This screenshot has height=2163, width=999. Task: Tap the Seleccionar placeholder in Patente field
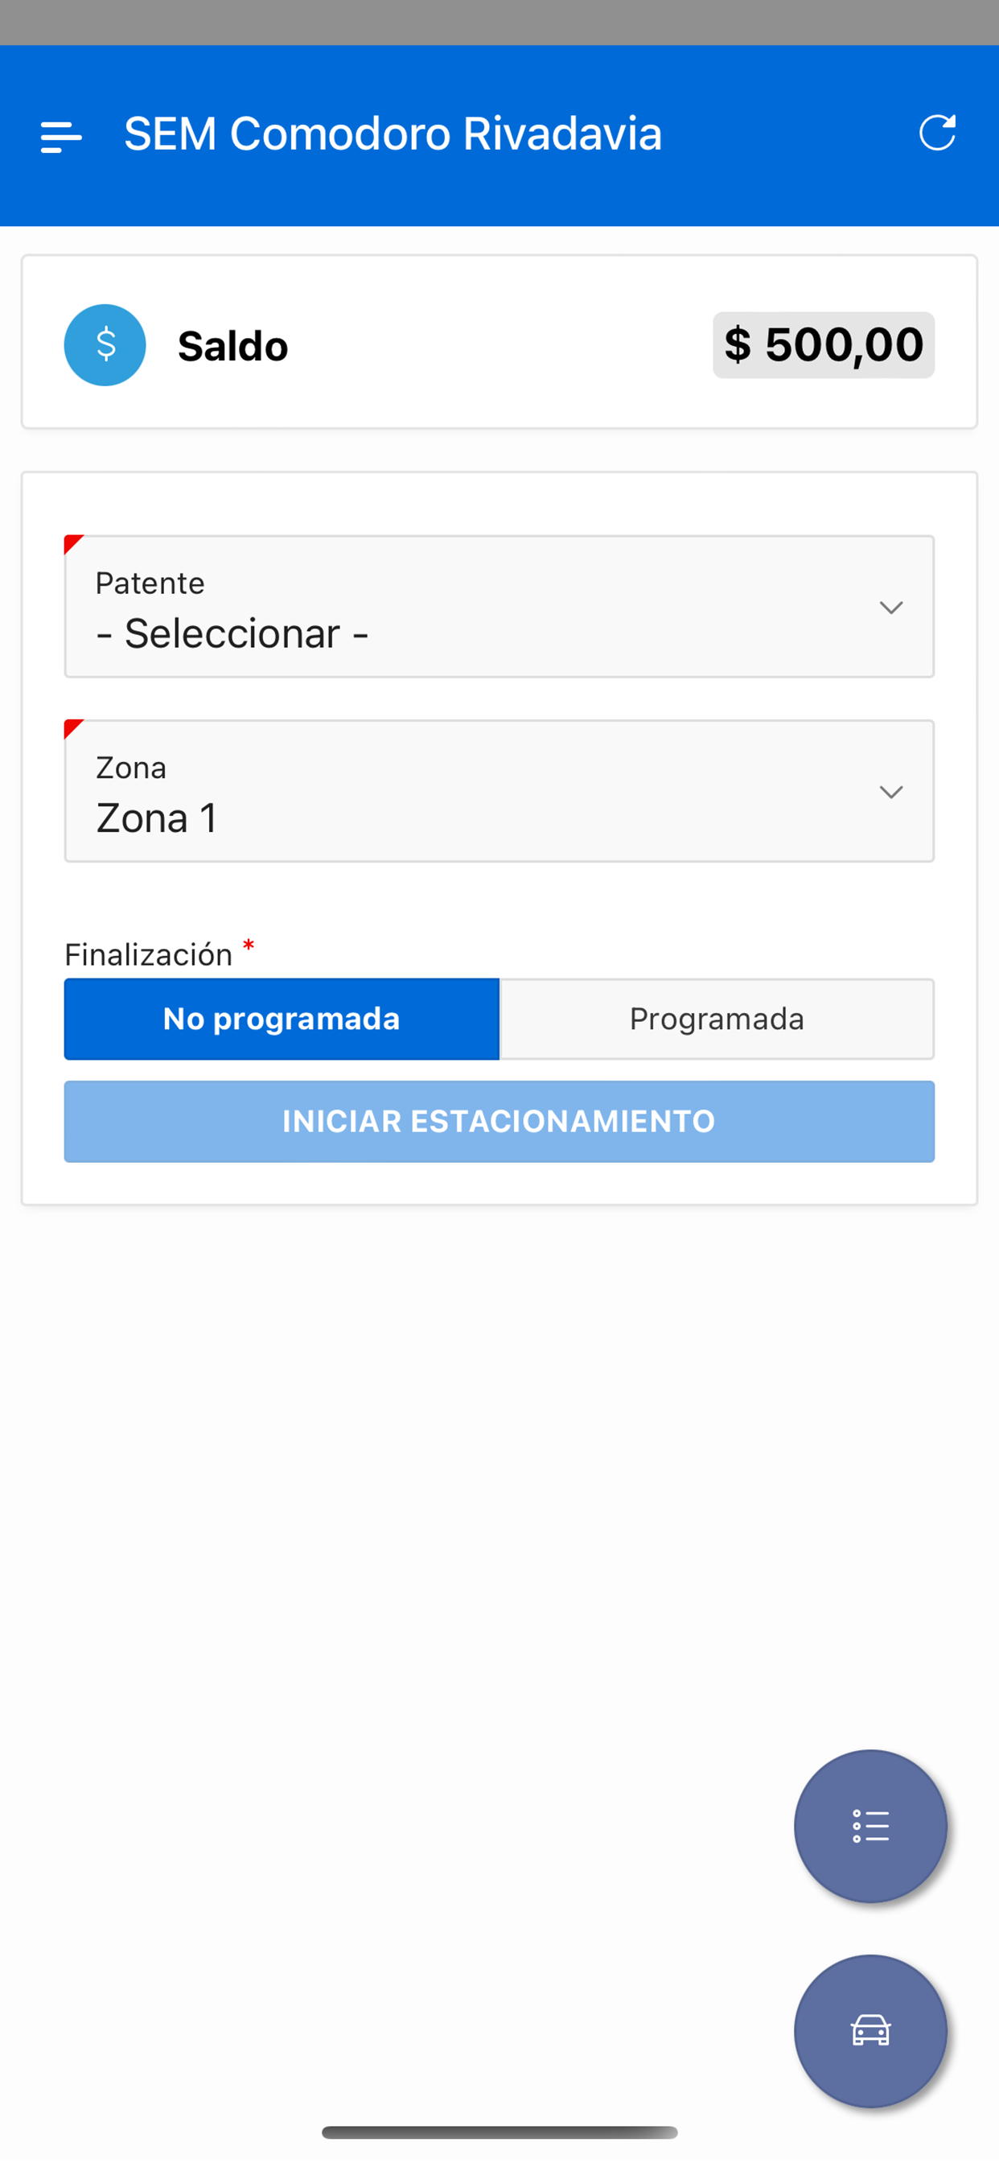point(233,633)
